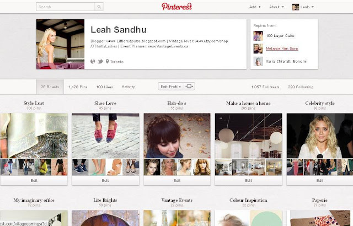Click Edit under Shoe Love board

point(105,180)
